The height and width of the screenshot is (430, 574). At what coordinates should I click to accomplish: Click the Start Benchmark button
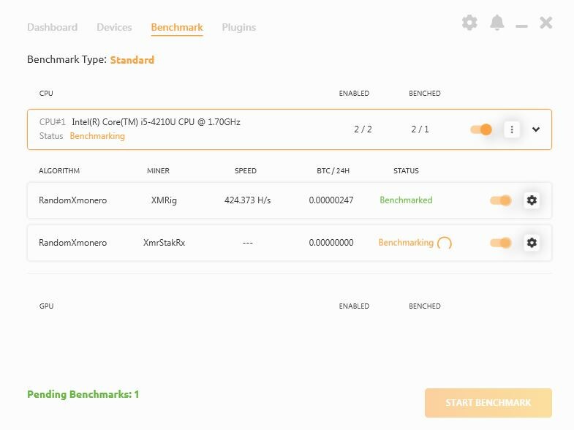tap(488, 402)
